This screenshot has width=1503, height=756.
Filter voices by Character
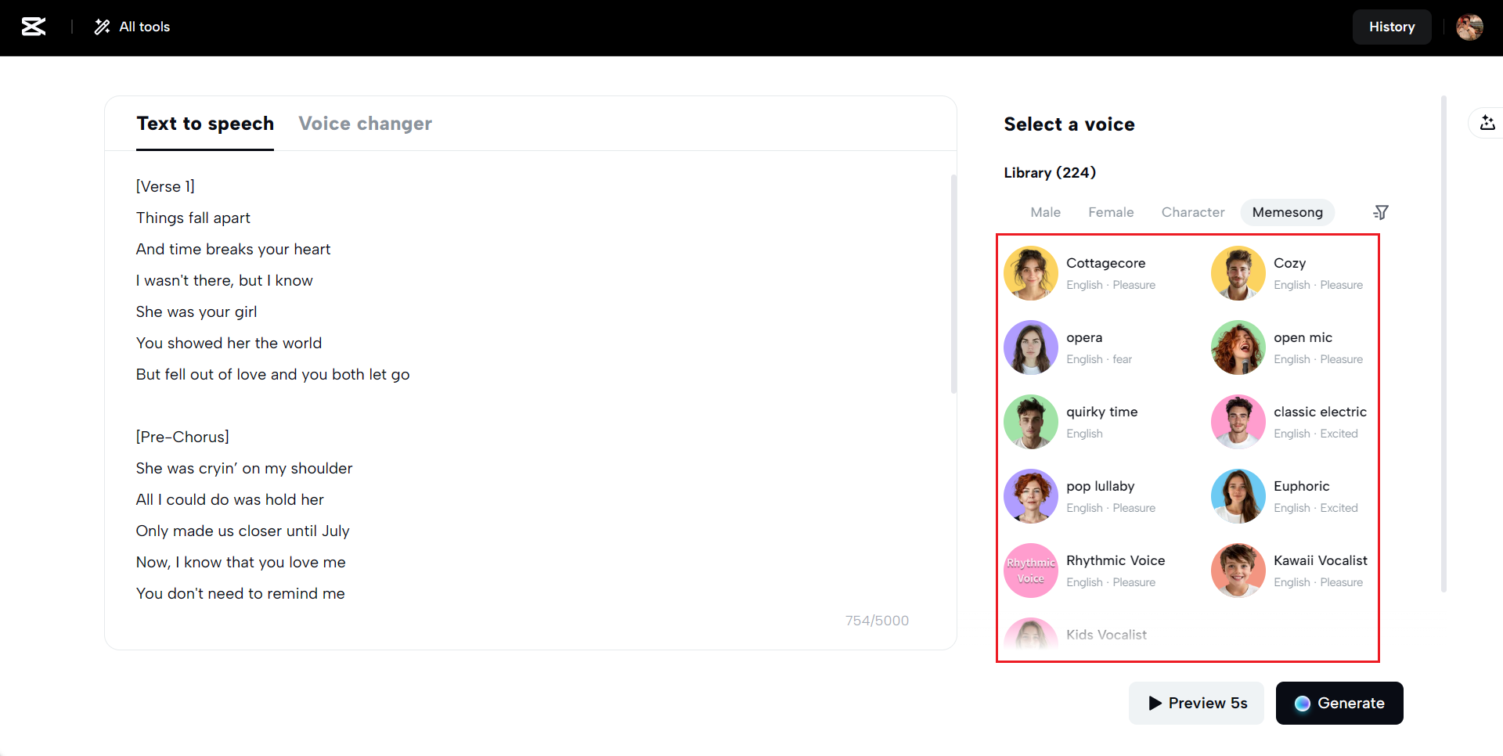coord(1192,212)
